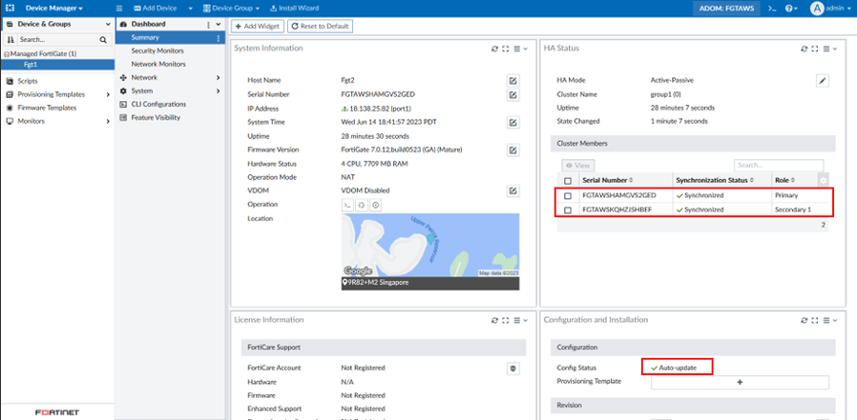Check the FGTAWSHAMGVS2GED cluster member checkbox
The image size is (857, 420).
pos(568,195)
